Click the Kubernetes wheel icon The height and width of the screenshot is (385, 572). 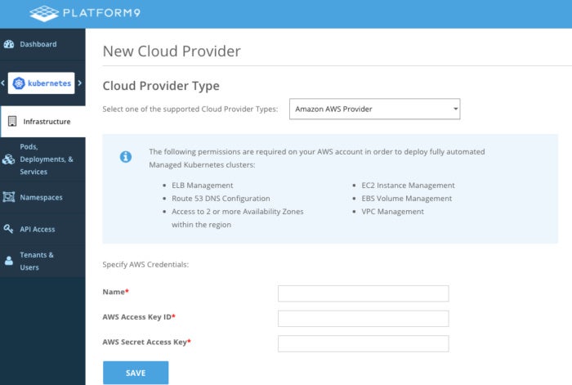[x=19, y=83]
